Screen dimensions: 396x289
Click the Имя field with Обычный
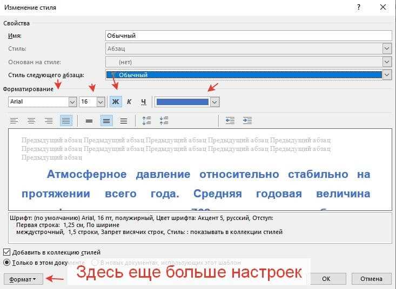[x=249, y=36]
